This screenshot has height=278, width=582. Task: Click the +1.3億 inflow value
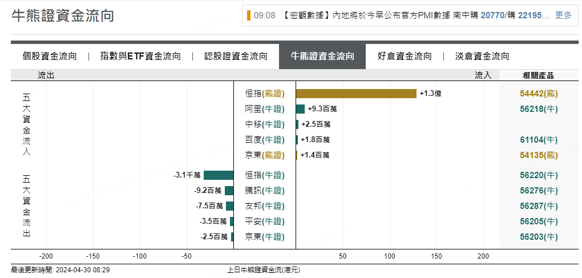[431, 94]
